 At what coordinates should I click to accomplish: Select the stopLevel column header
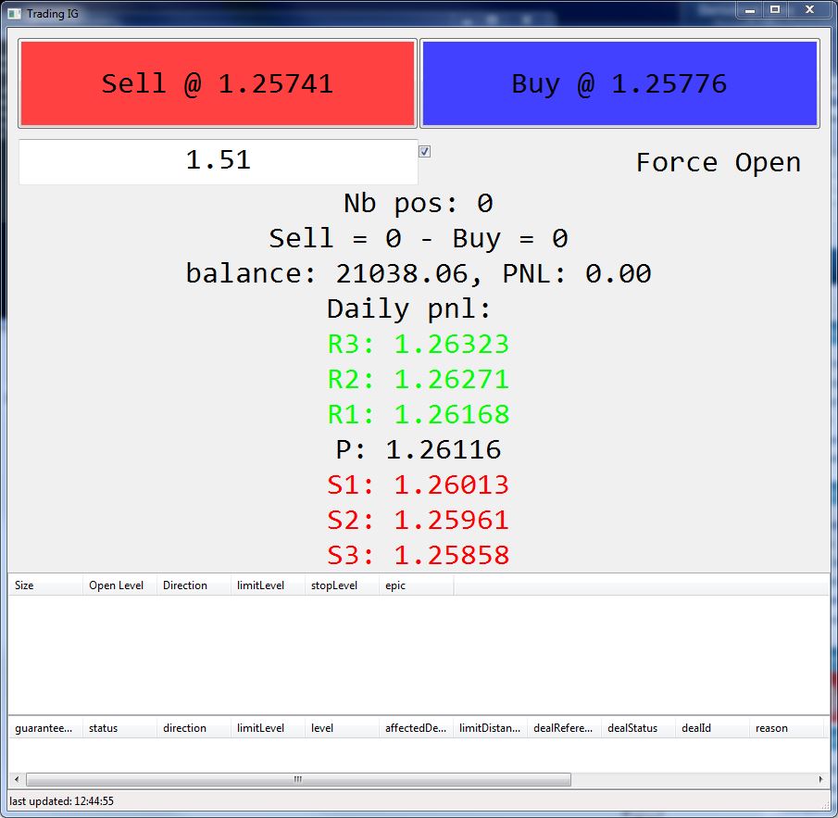point(342,585)
